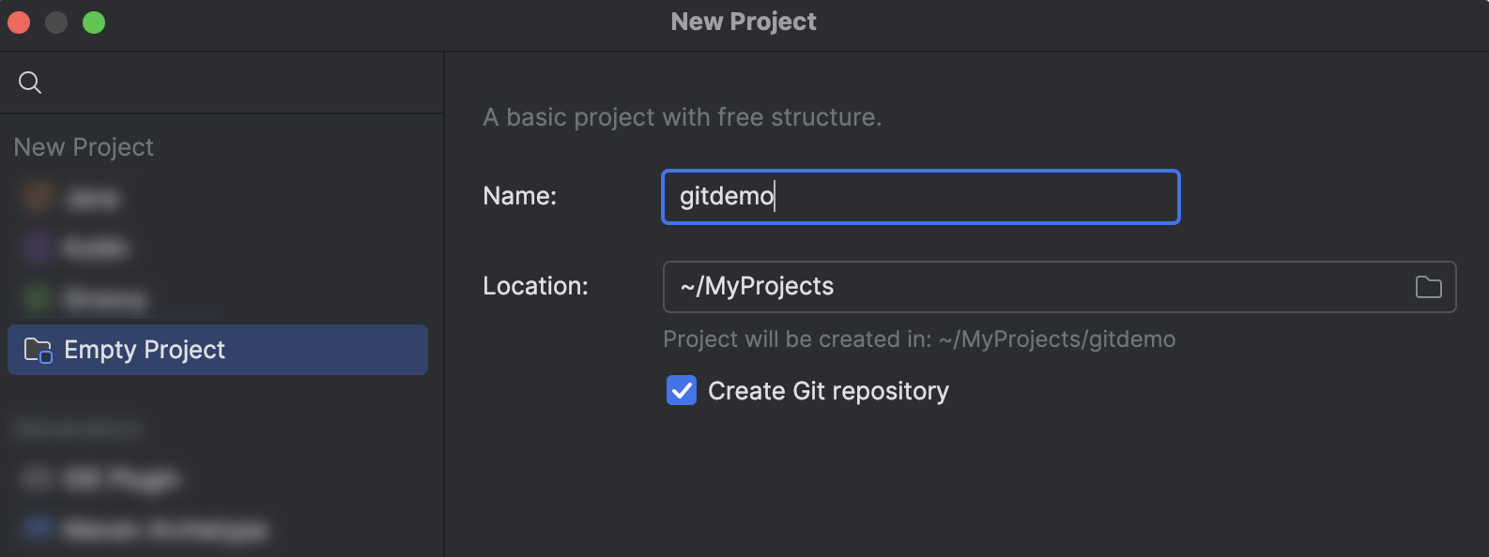
Task: Select the IDE Plugin generator entry
Action: tap(103, 478)
